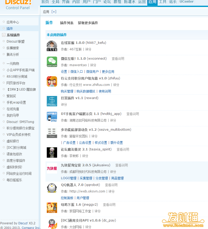Open LOGO管理 for 九块屋淘宝客
Viewport: 208px width, 229px height.
[x=69, y=178]
